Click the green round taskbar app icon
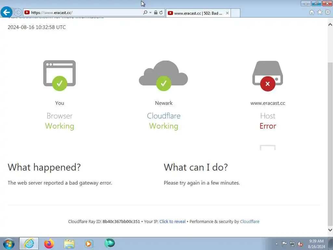333x250 pixels. click(110, 243)
